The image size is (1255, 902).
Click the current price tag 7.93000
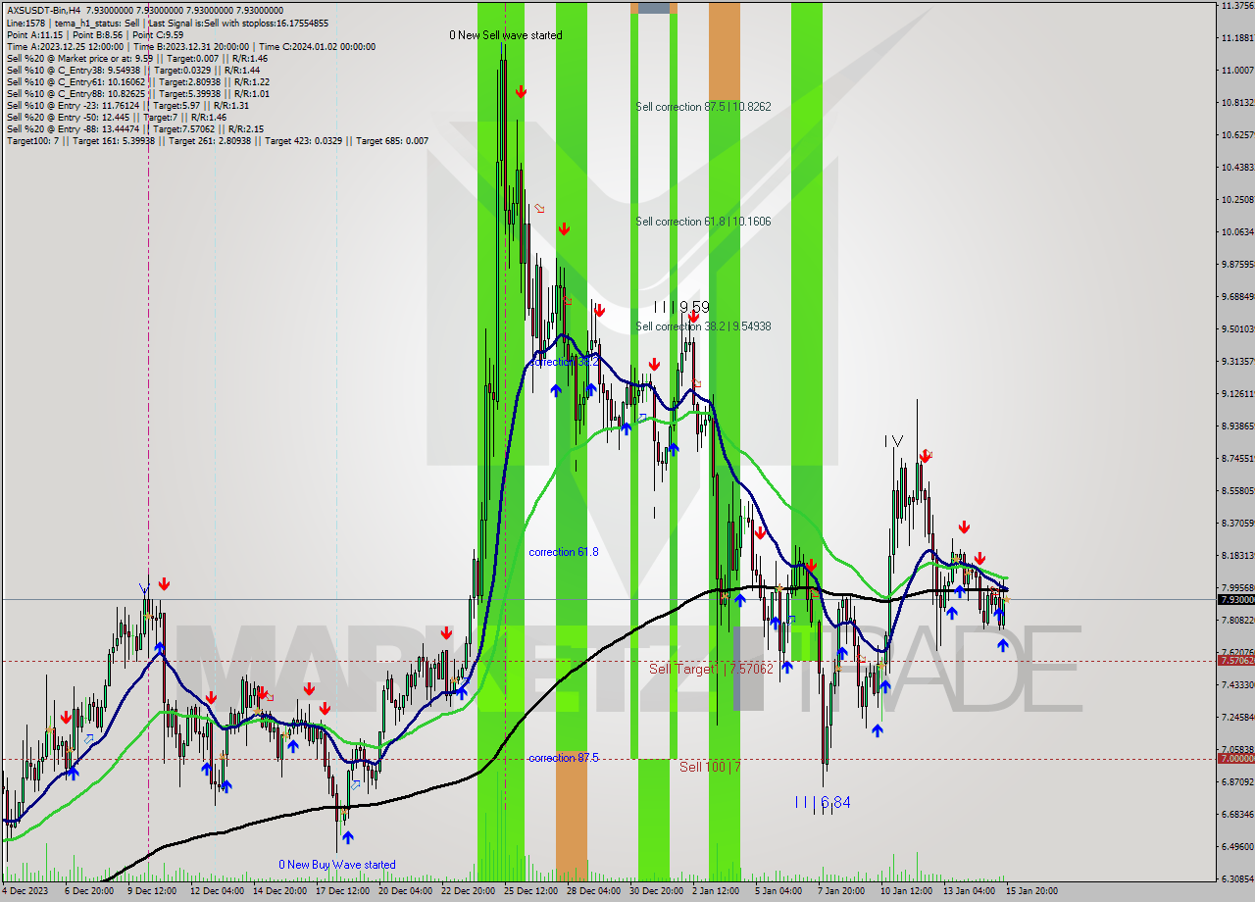(1236, 599)
